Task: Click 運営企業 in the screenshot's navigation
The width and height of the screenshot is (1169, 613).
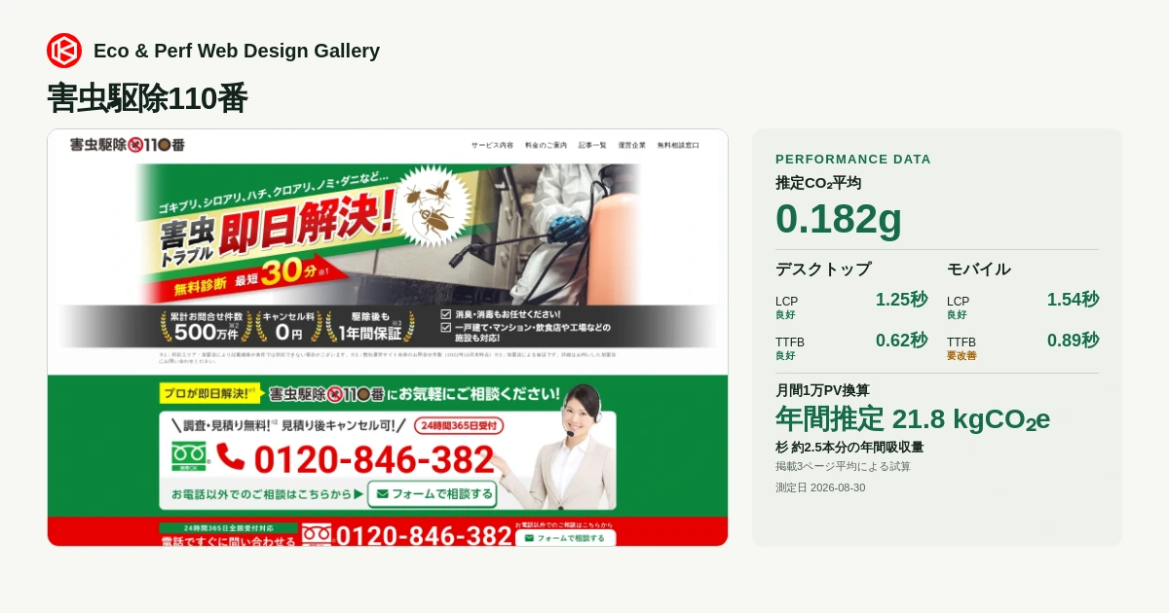Action: click(x=631, y=145)
